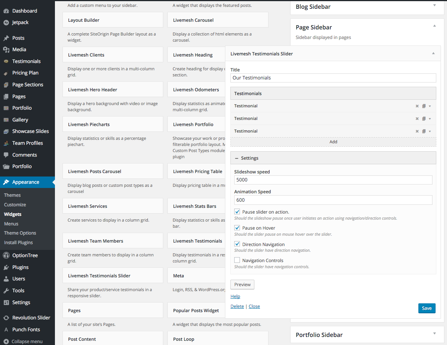This screenshot has width=447, height=345.
Task: Click the Gallery icon in the sidebar
Action: 6,120
